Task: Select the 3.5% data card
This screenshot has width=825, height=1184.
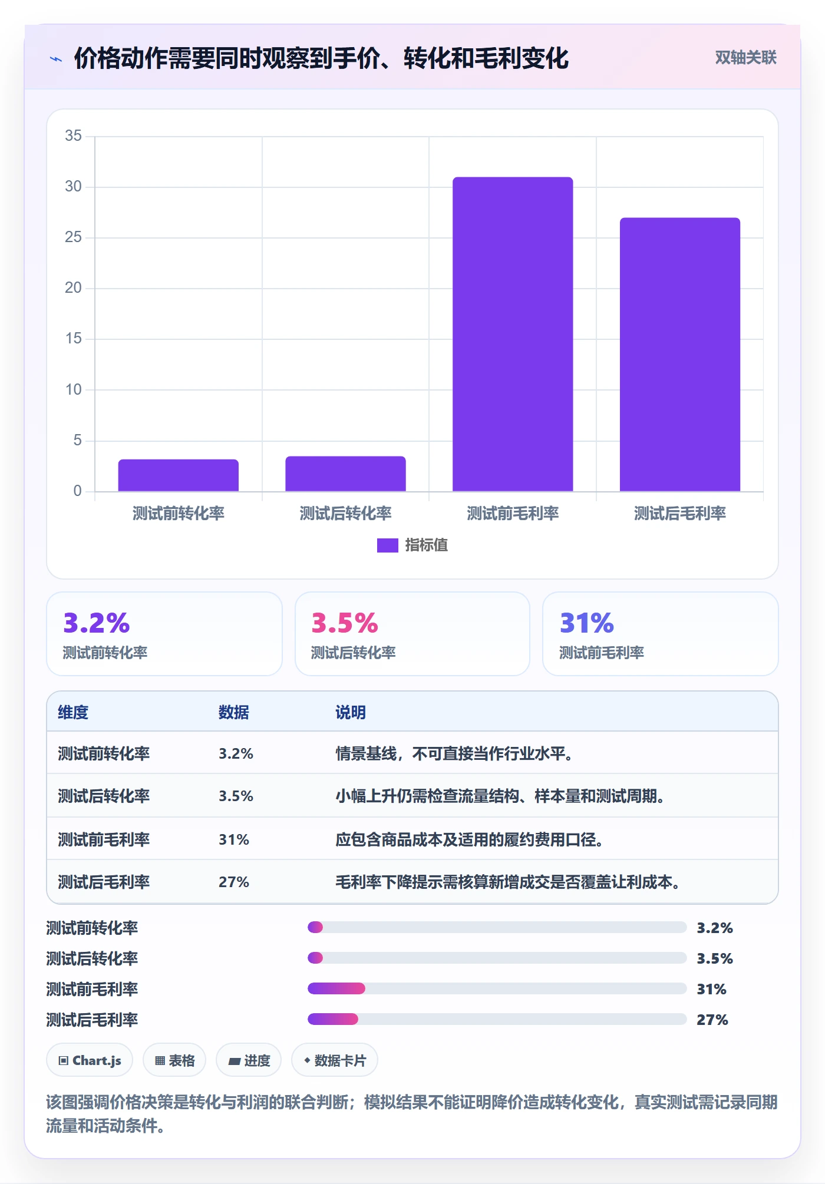Action: click(x=412, y=634)
